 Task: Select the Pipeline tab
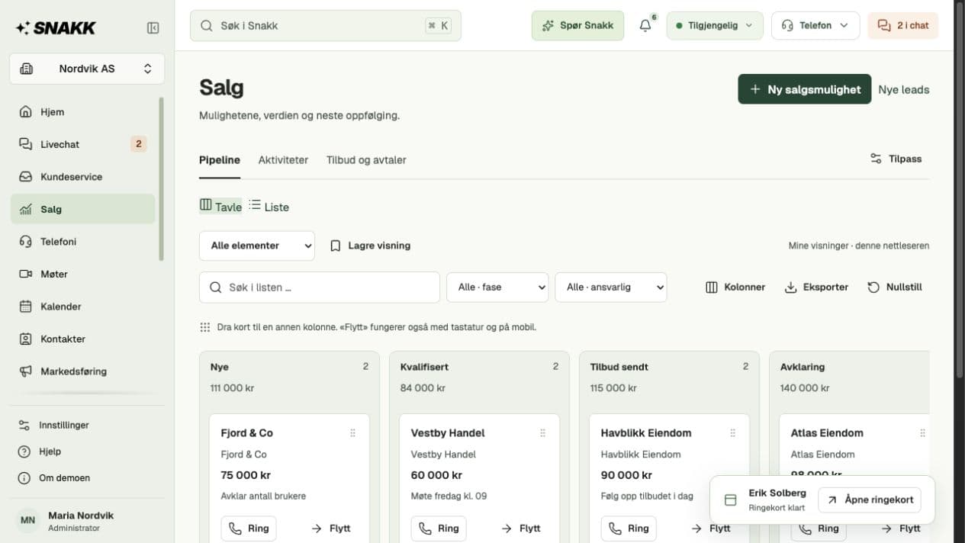point(220,160)
